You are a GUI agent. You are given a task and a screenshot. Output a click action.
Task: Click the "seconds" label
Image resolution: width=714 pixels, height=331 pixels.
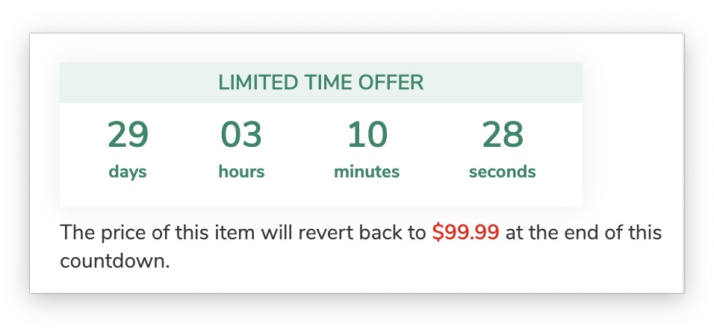click(x=503, y=172)
